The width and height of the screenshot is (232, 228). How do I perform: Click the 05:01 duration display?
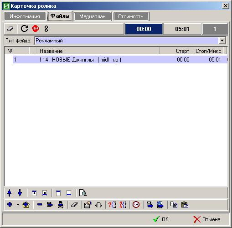pos(182,29)
